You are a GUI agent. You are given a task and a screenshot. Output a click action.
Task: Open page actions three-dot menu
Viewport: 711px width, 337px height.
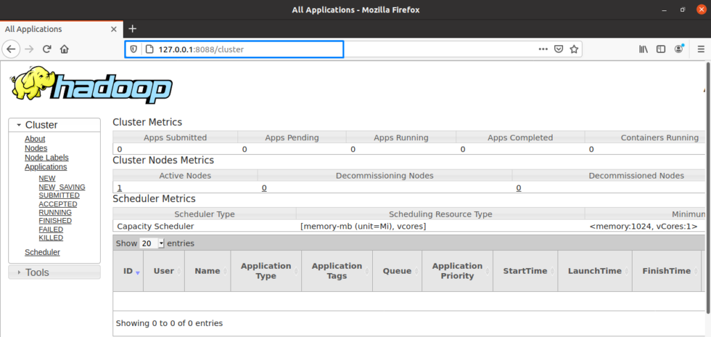click(x=543, y=49)
